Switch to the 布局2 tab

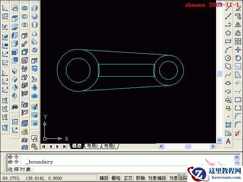coord(110,146)
